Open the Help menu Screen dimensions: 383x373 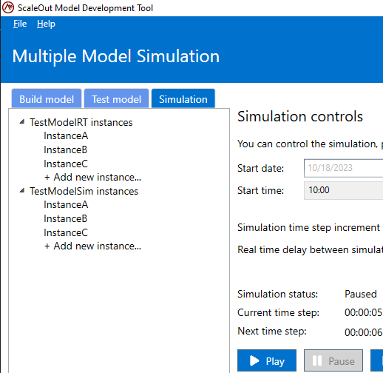click(46, 24)
